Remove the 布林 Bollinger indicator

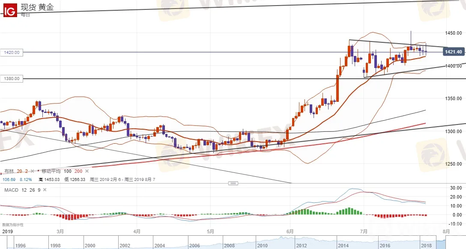coord(33,171)
